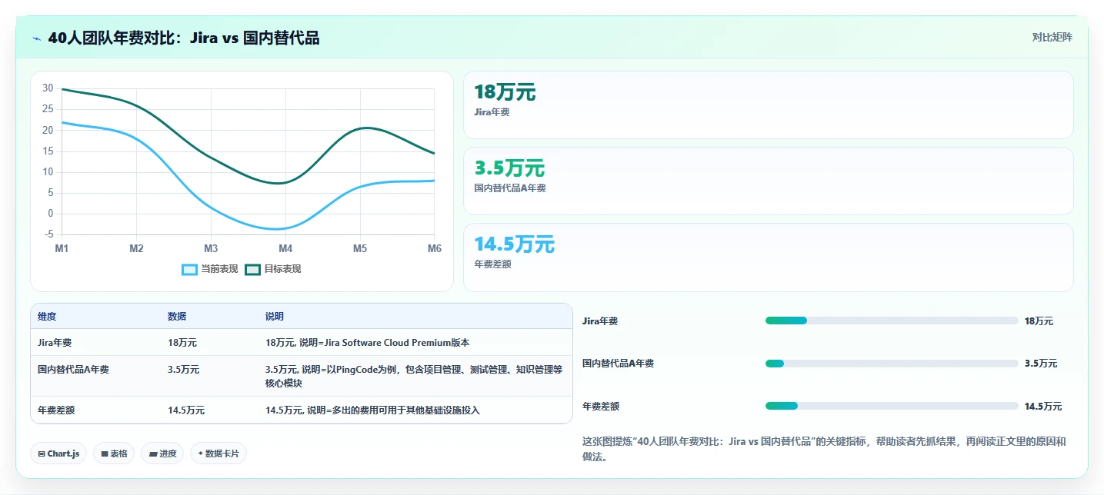Click the M2 axis label
Image resolution: width=1104 pixels, height=495 pixels.
click(x=136, y=248)
